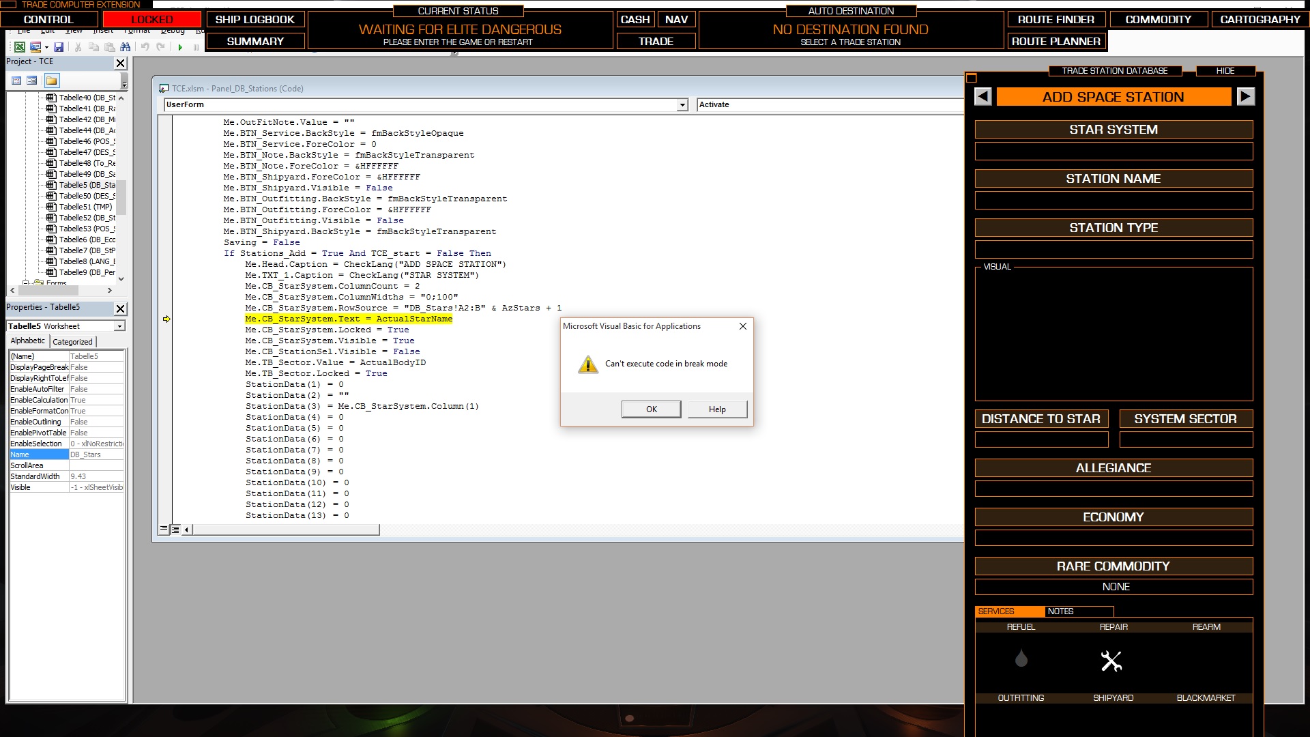1310x737 pixels.
Task: Click the View Code icon in Project pane
Action: tap(16, 81)
